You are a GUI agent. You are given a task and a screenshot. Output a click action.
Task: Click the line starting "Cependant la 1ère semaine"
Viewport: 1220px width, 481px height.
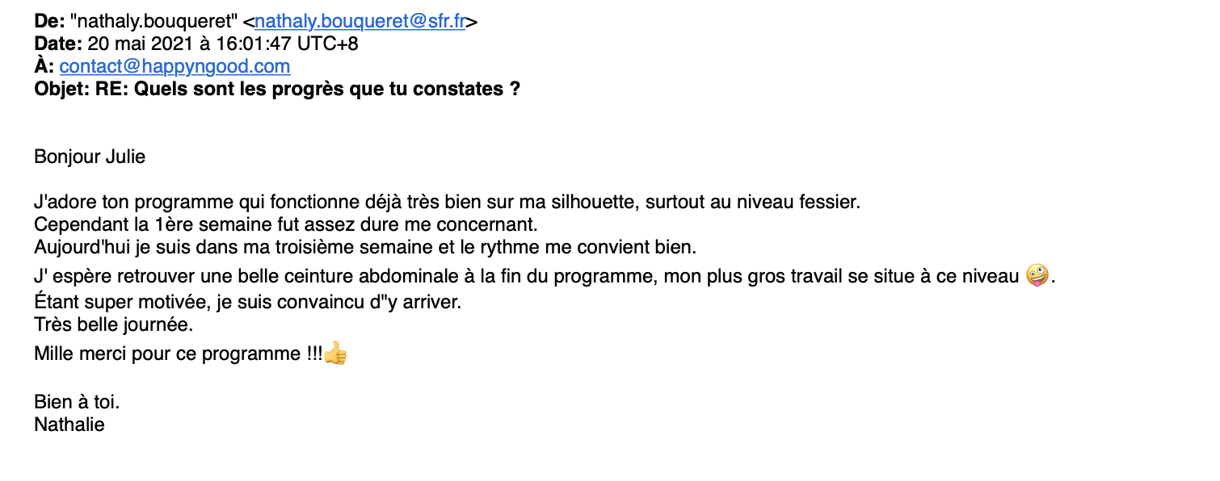(285, 223)
